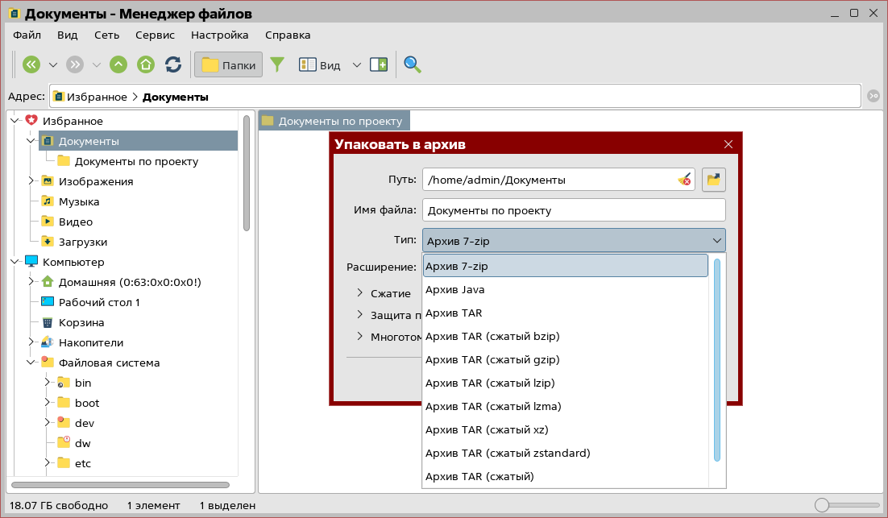The width and height of the screenshot is (888, 518).
Task: Collapse the Файловая система node
Action: pos(31,363)
